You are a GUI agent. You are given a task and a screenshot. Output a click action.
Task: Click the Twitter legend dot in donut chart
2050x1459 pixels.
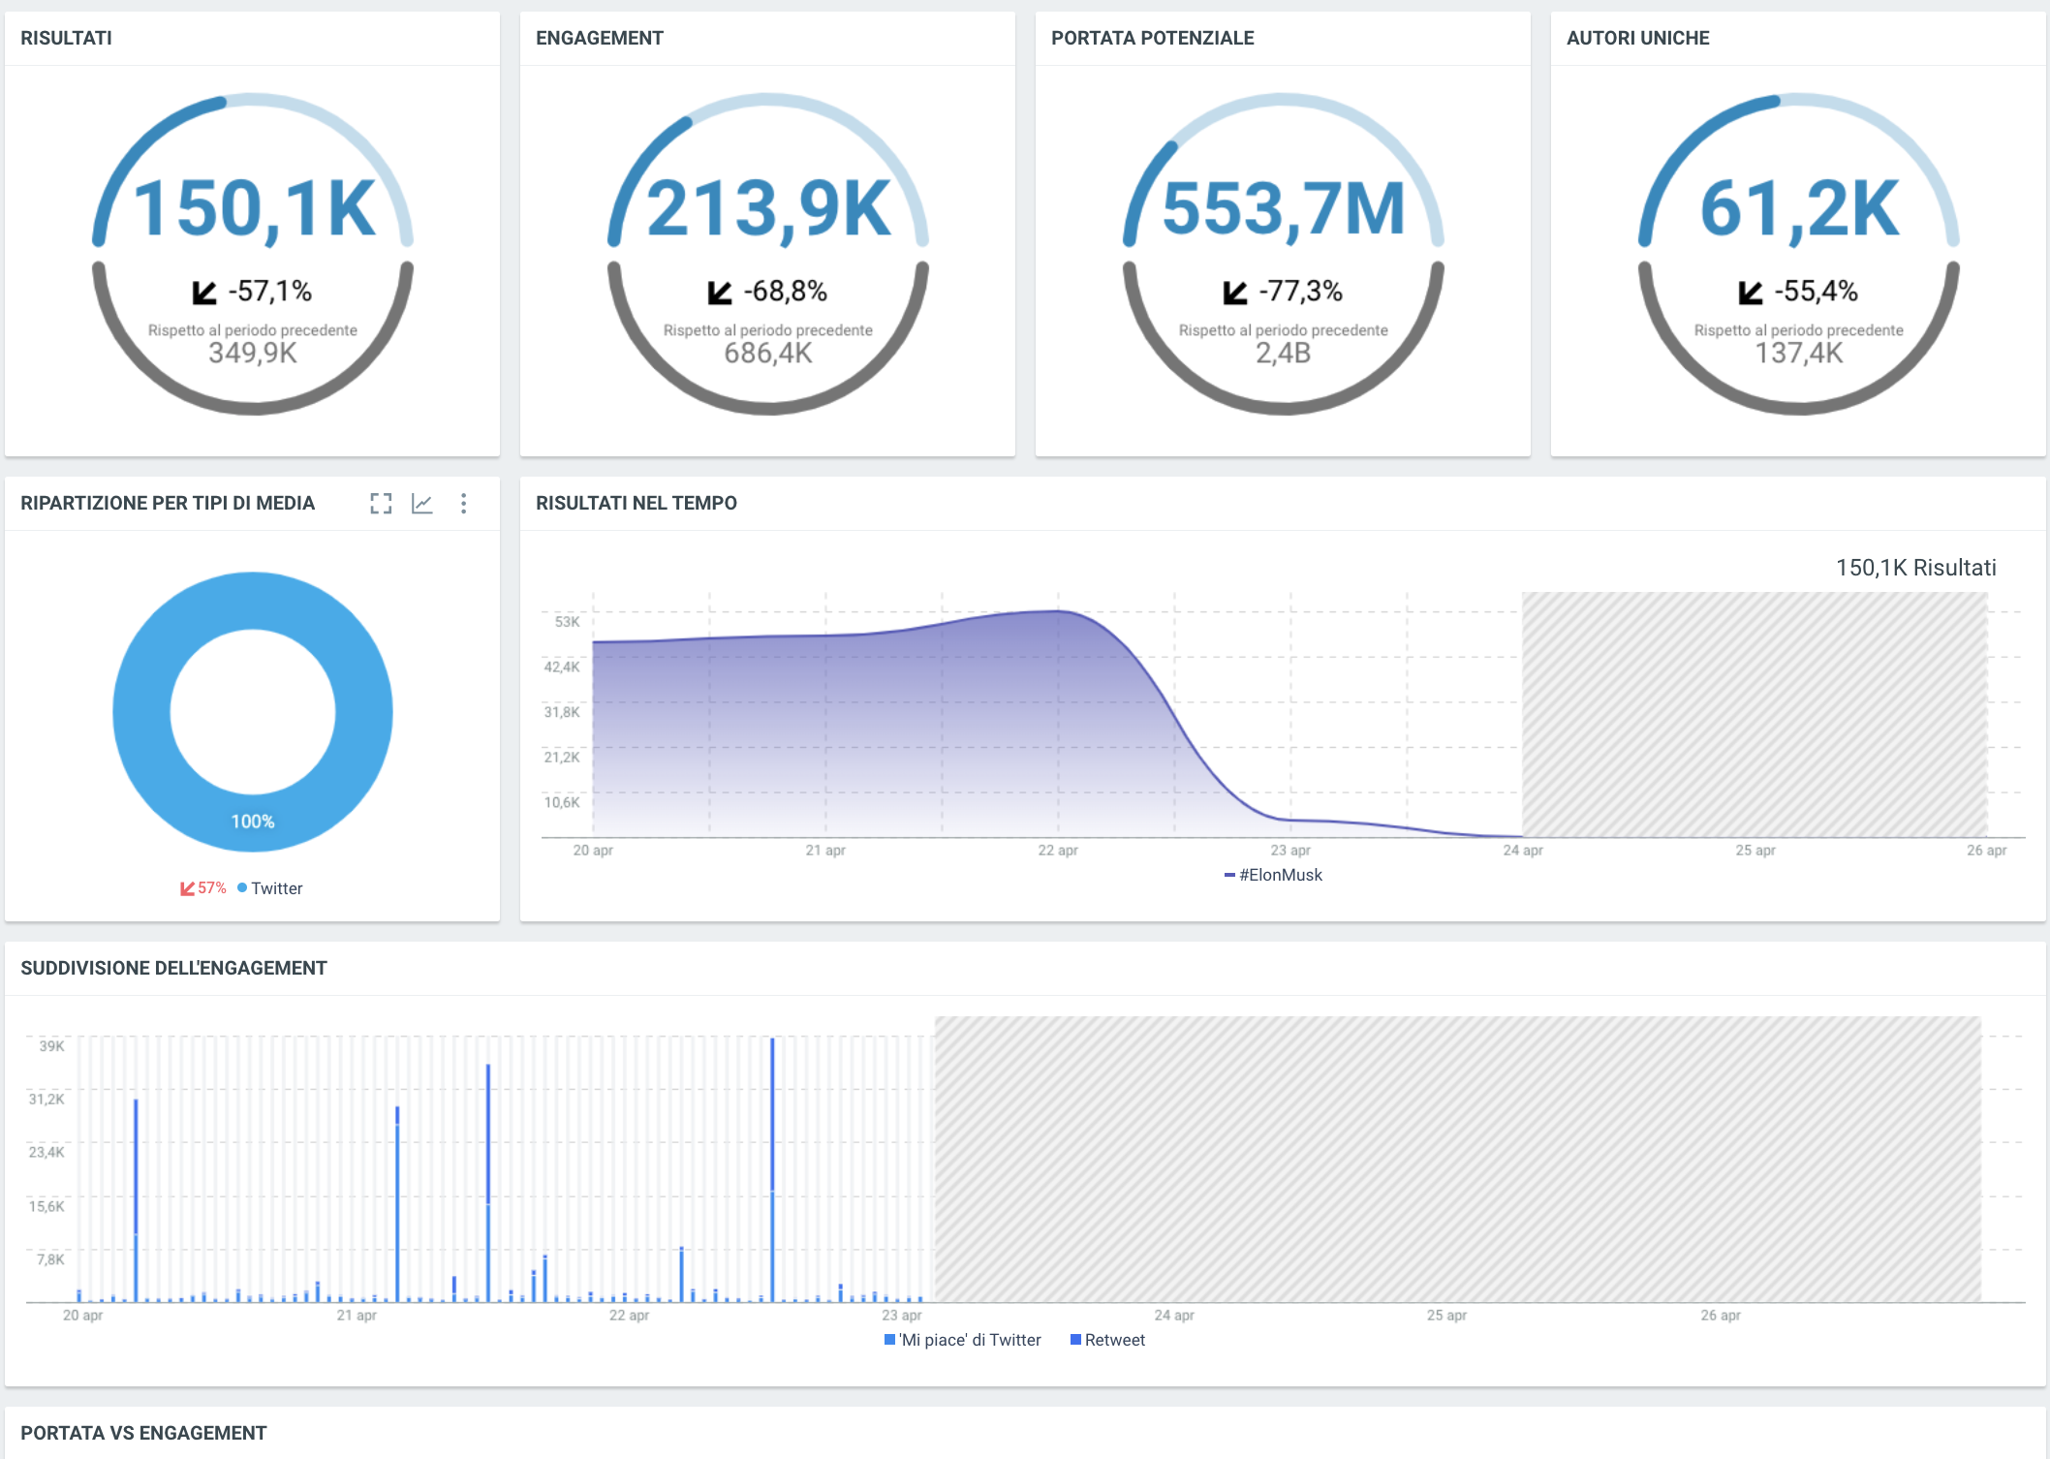(x=242, y=887)
